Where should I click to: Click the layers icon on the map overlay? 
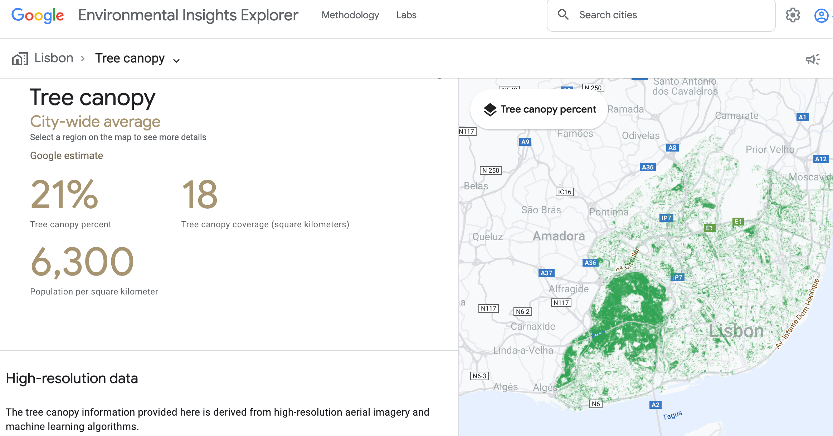coord(489,109)
